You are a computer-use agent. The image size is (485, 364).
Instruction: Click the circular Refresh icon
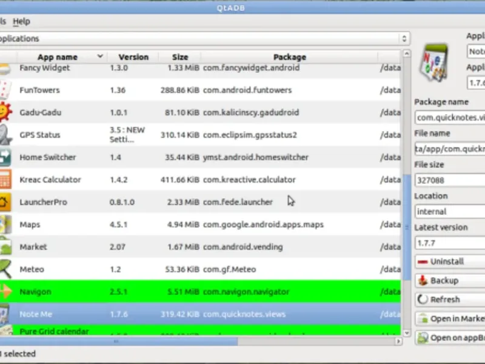click(x=423, y=299)
